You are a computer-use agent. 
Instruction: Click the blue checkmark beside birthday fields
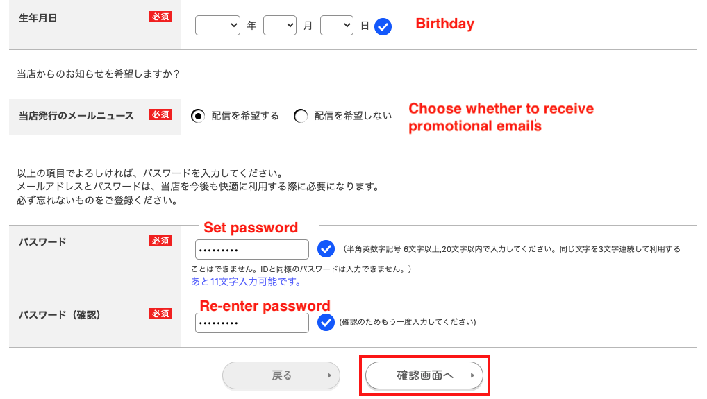[x=383, y=26]
